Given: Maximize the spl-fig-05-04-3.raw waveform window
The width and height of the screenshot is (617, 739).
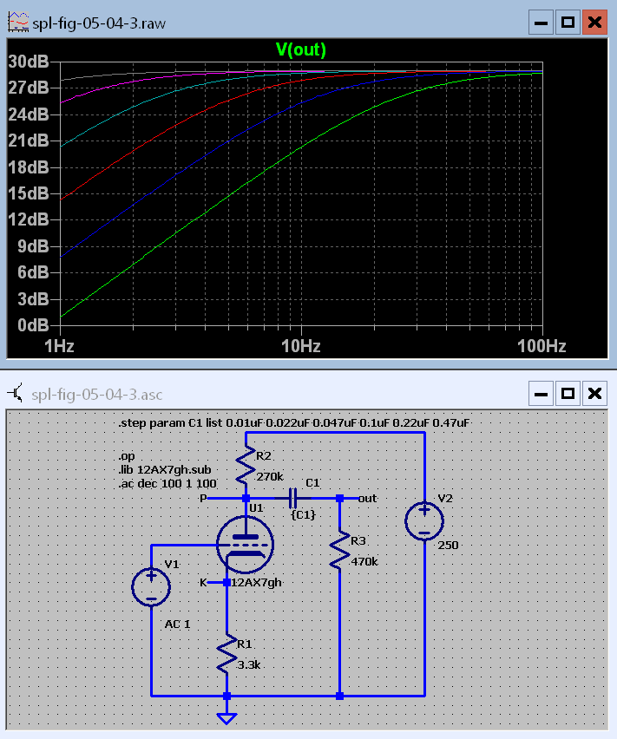Looking at the screenshot, I should click(x=568, y=23).
